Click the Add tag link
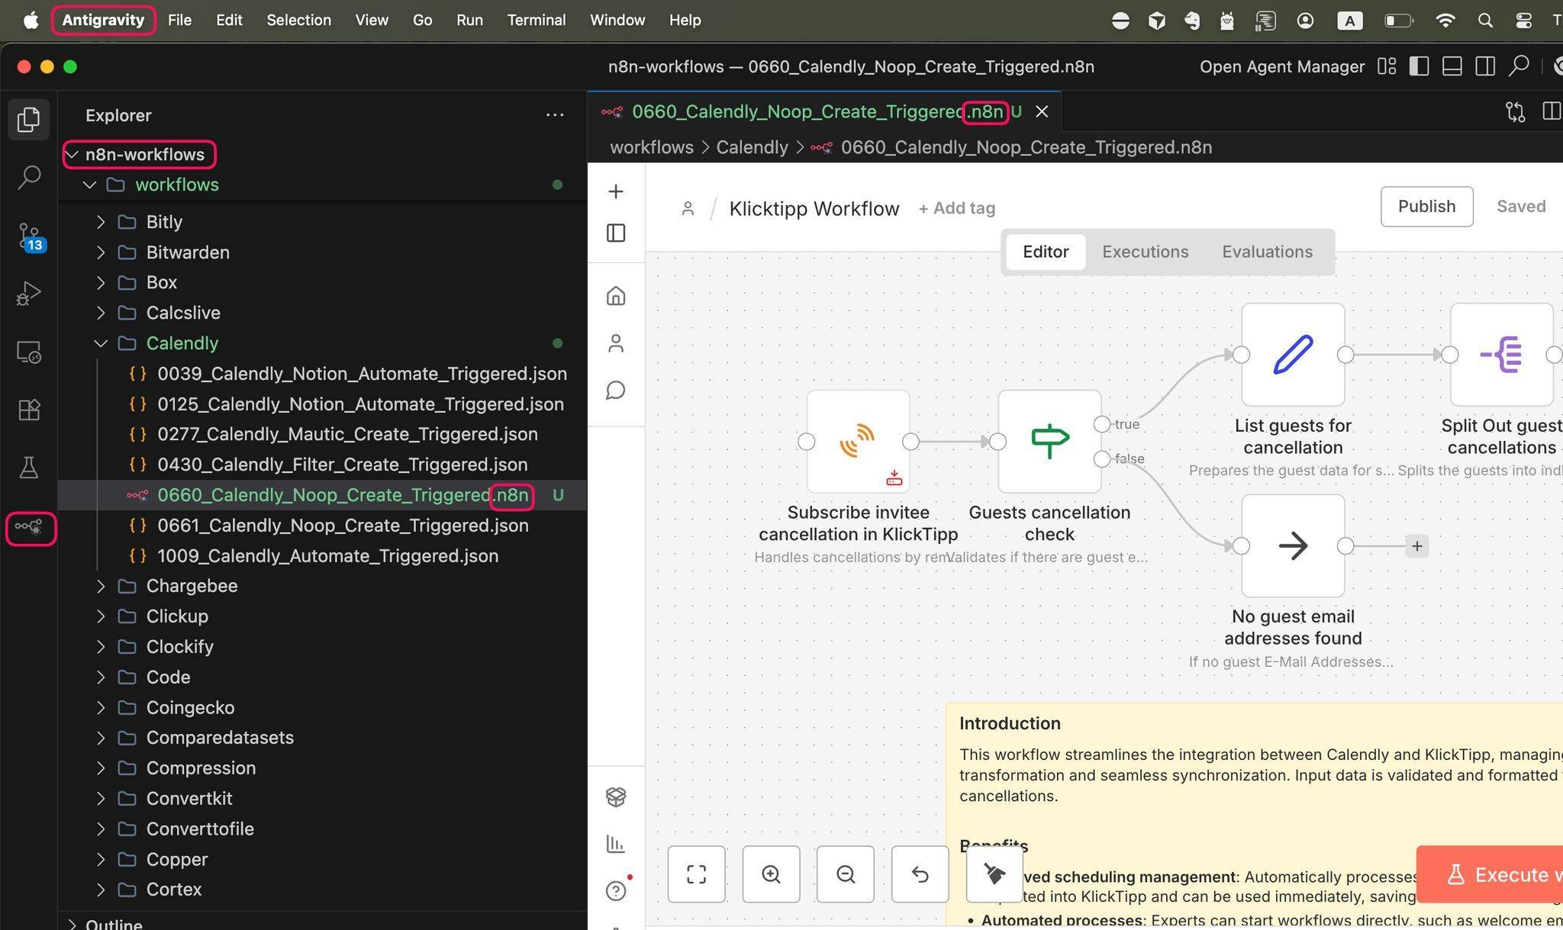 click(956, 208)
